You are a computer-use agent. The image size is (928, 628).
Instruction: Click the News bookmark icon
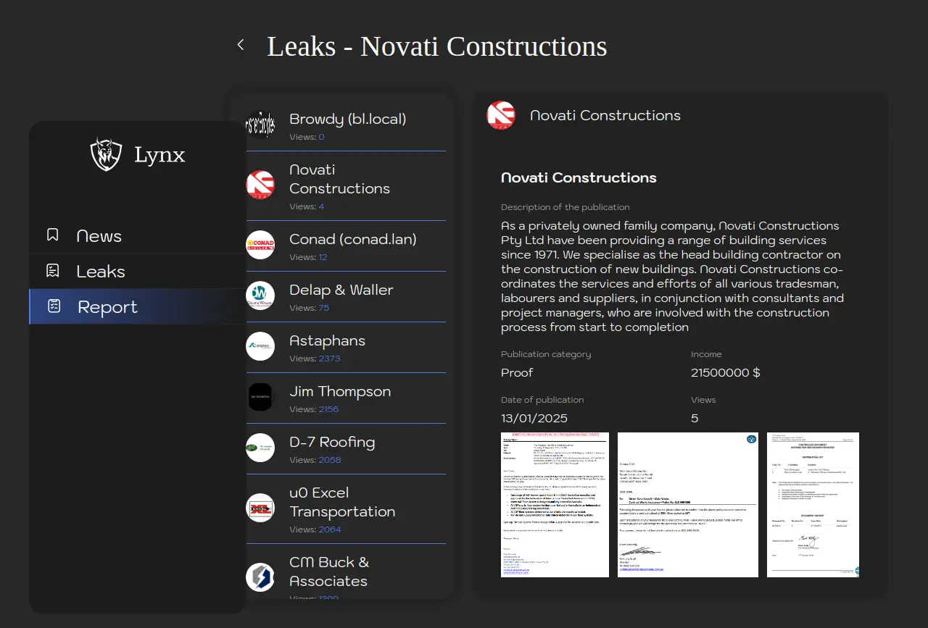coord(53,235)
